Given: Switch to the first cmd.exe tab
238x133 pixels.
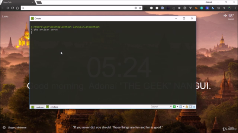Looking at the screenshot, I should point(38,107).
